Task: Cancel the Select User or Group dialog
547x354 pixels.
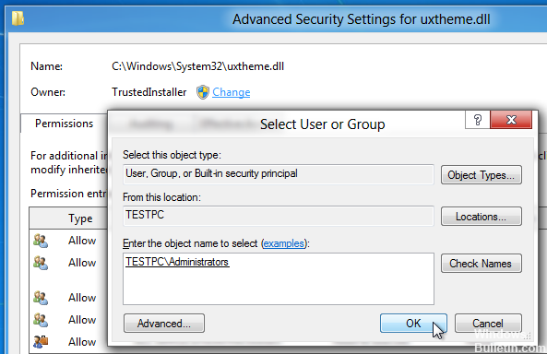Action: 488,324
